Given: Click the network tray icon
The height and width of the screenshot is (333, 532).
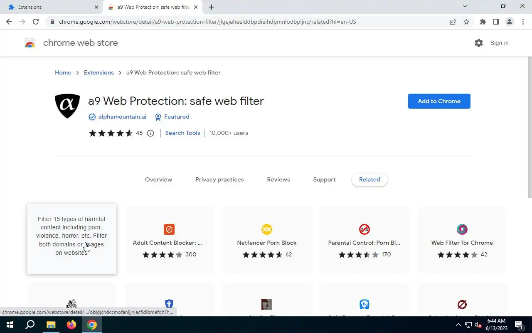Looking at the screenshot, I should [x=468, y=325].
